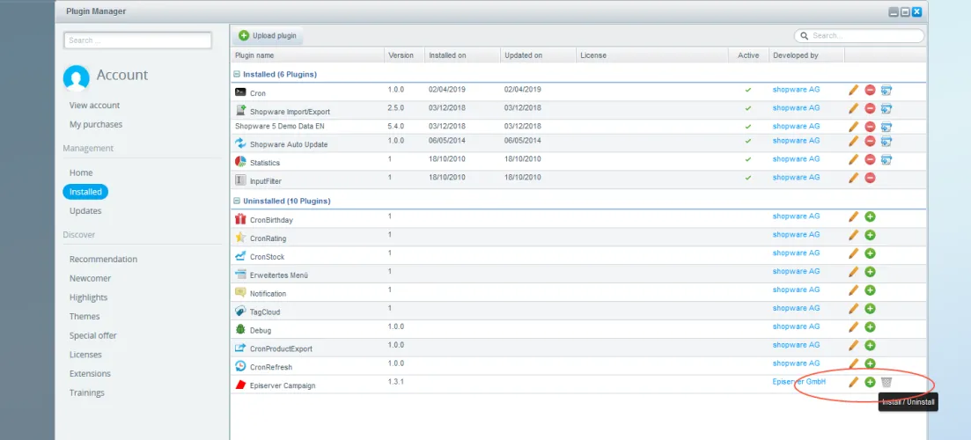Viewport: 971px width, 440px height.
Task: Select the CronProductExport plugin name
Action: click(281, 349)
